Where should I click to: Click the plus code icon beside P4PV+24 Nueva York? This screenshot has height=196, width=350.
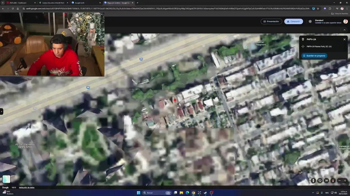303,47
